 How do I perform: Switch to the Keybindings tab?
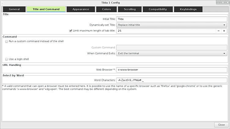[x=188, y=9]
